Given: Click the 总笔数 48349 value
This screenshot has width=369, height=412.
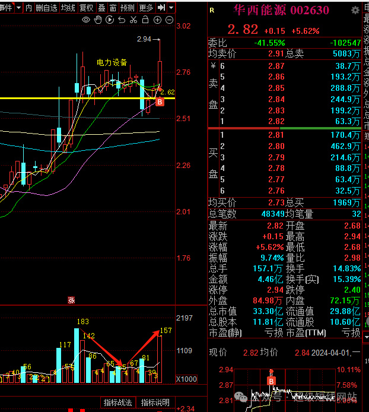Looking at the screenshot, I should coord(273,214).
